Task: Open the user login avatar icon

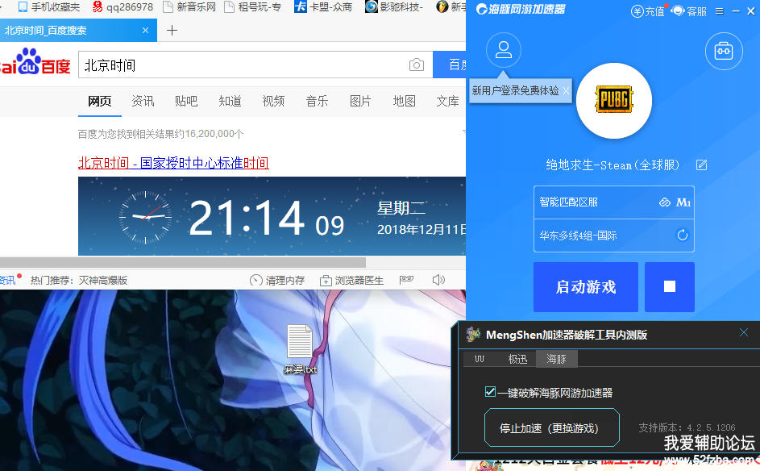Action: 504,50
